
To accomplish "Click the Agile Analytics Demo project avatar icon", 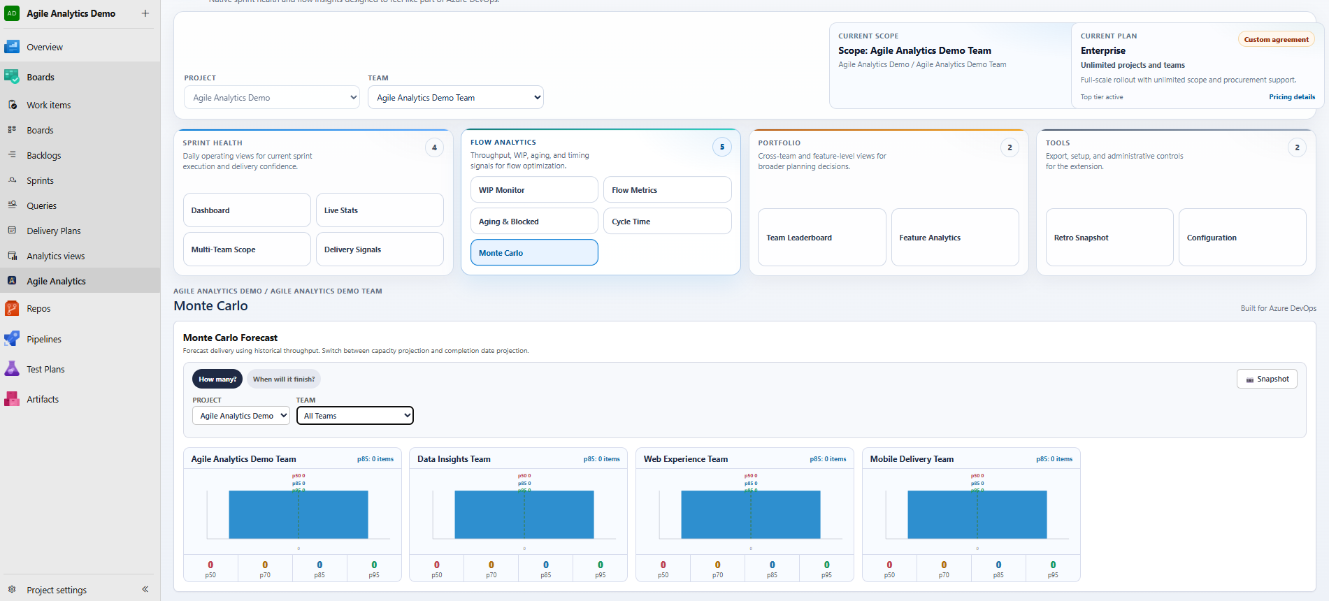I will 12,13.
